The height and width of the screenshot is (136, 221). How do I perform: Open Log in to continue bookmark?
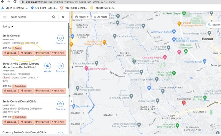(14, 8)
